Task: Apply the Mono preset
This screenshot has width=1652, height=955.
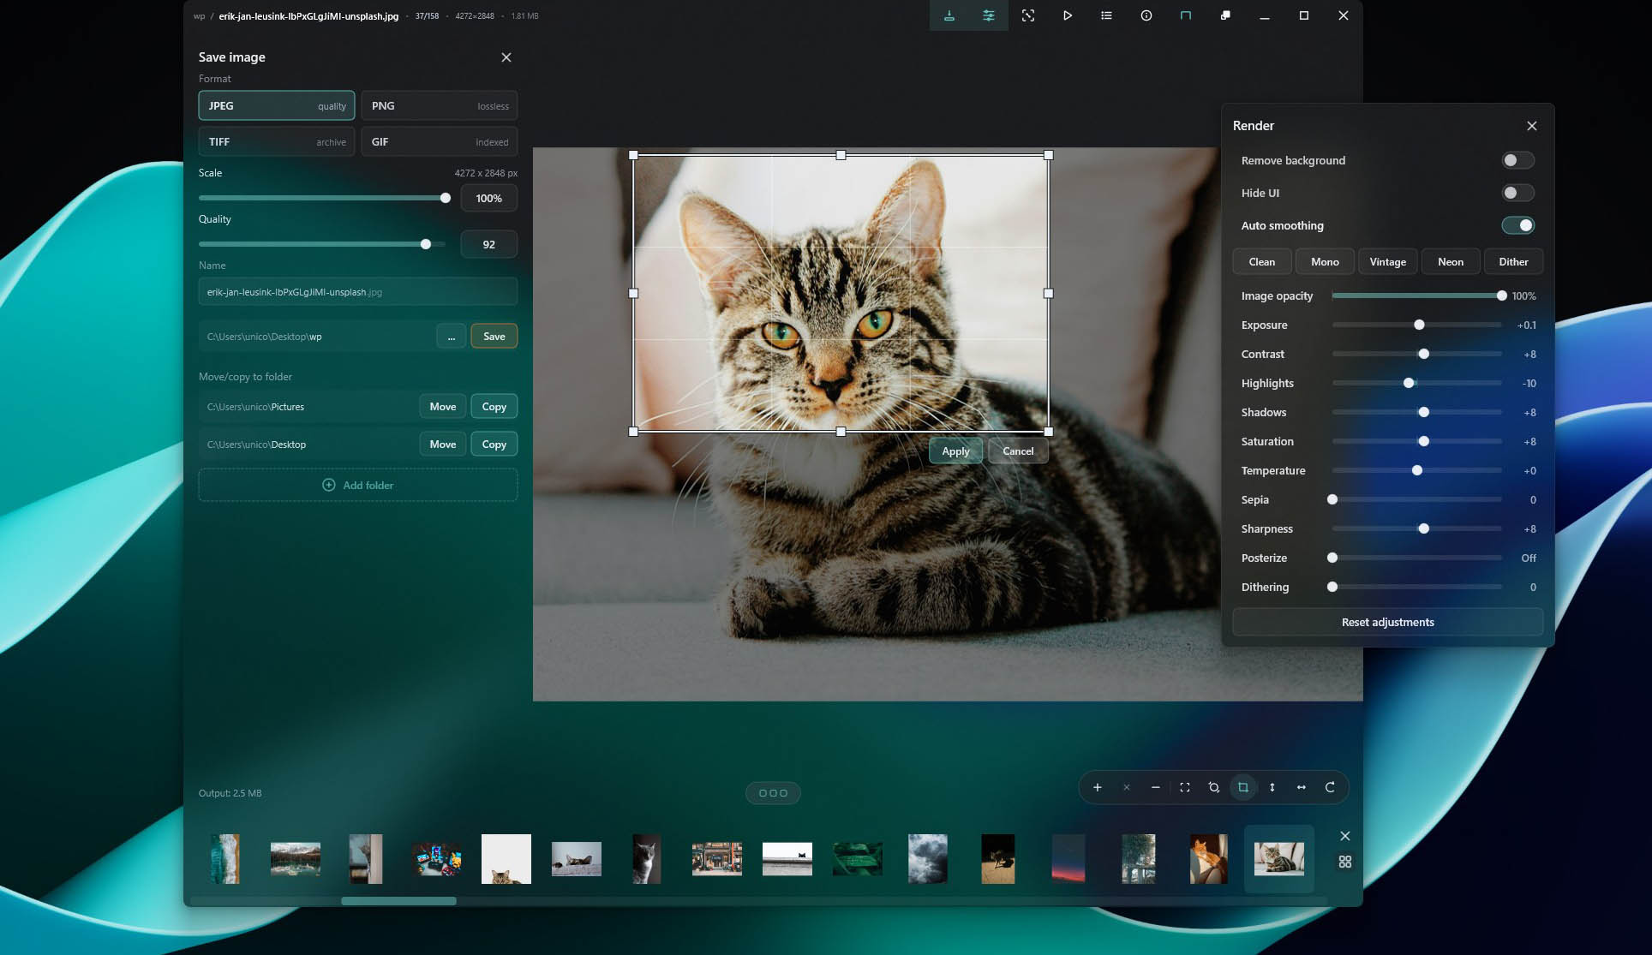Action: pos(1325,262)
